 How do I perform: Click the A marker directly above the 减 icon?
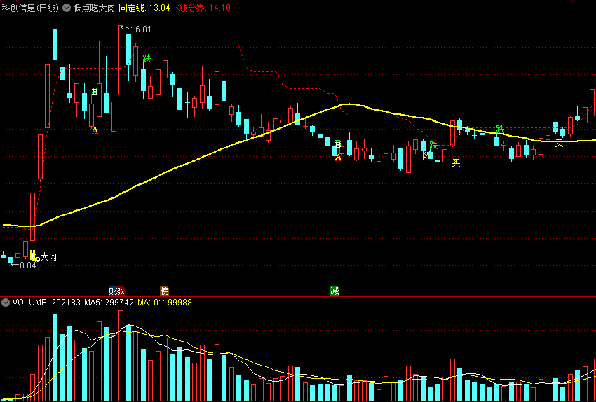338,157
